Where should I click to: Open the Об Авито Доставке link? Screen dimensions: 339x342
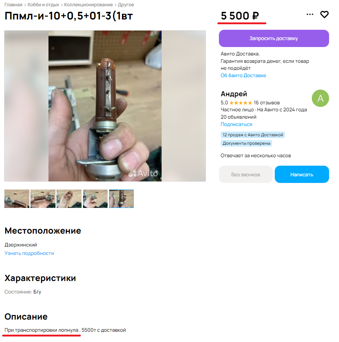(x=243, y=75)
